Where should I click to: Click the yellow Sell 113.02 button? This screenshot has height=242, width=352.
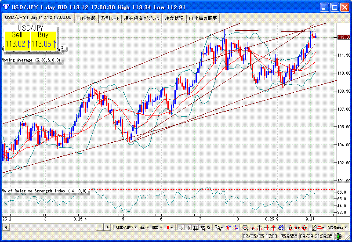(18, 40)
